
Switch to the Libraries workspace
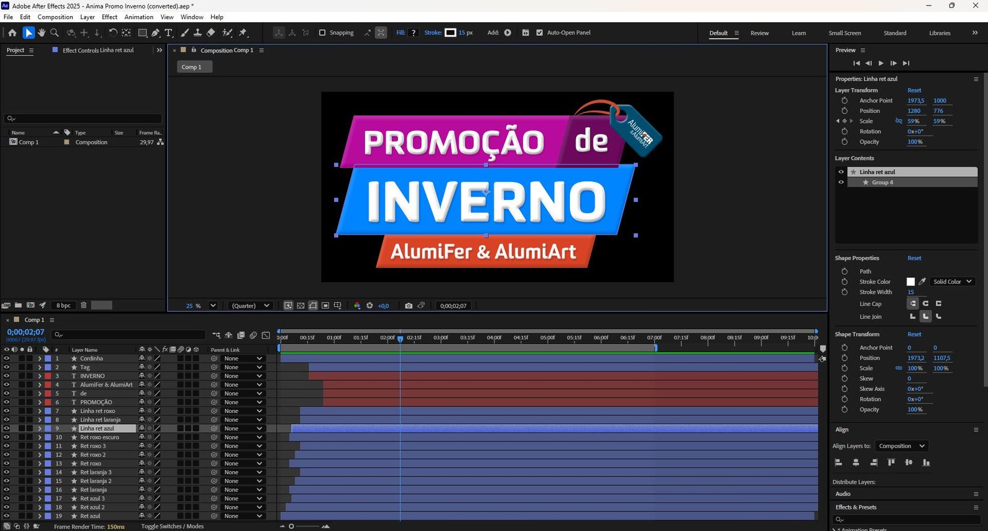939,33
